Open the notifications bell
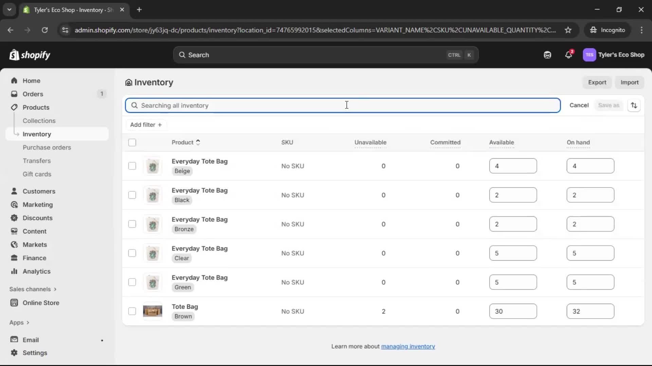Image resolution: width=652 pixels, height=366 pixels. click(x=569, y=55)
